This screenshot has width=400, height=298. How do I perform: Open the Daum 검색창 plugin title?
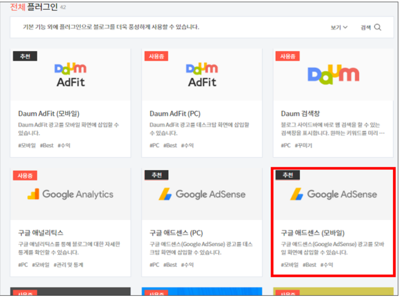300,113
